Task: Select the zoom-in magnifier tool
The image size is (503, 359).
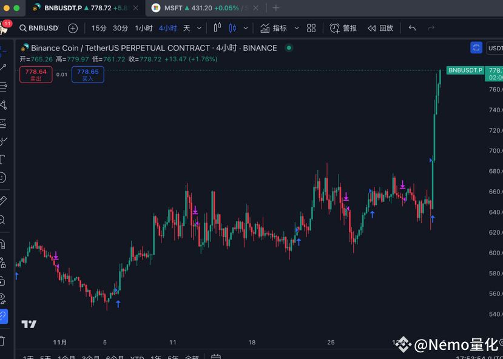Action: coord(3,220)
